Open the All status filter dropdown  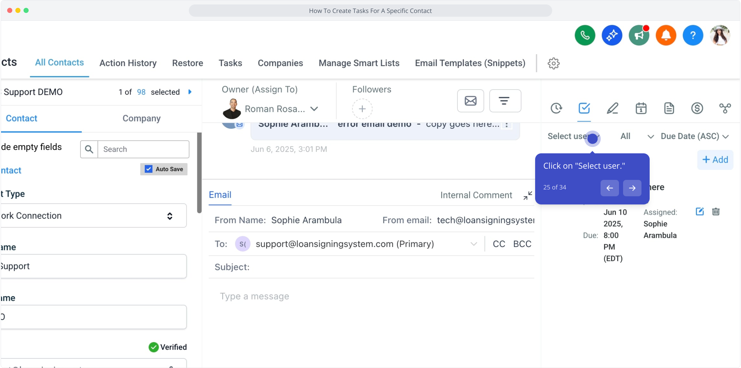[x=637, y=136]
